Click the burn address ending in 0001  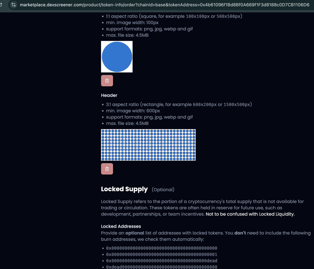[x=161, y=254]
